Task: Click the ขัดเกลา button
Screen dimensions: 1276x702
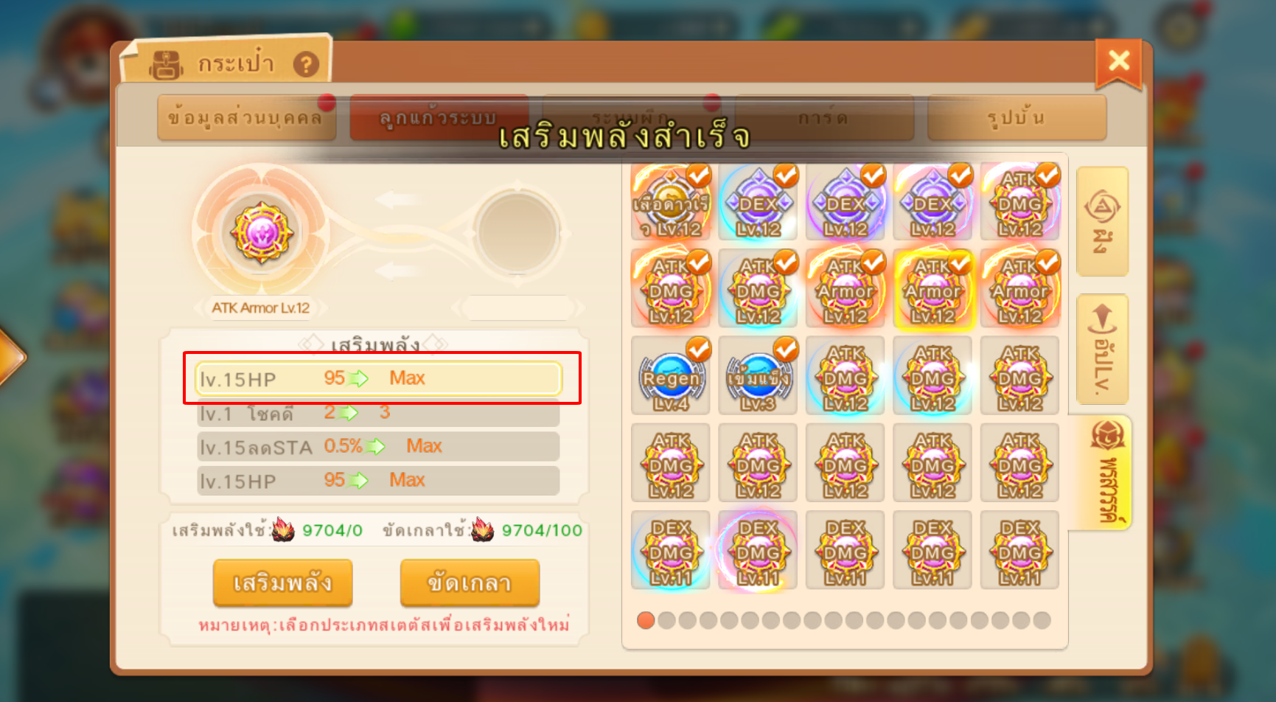Action: (x=470, y=583)
